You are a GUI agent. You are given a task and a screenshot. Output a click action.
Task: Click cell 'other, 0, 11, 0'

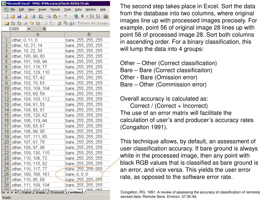(38, 40)
